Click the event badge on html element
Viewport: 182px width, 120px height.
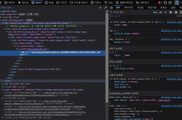click(x=22, y=14)
